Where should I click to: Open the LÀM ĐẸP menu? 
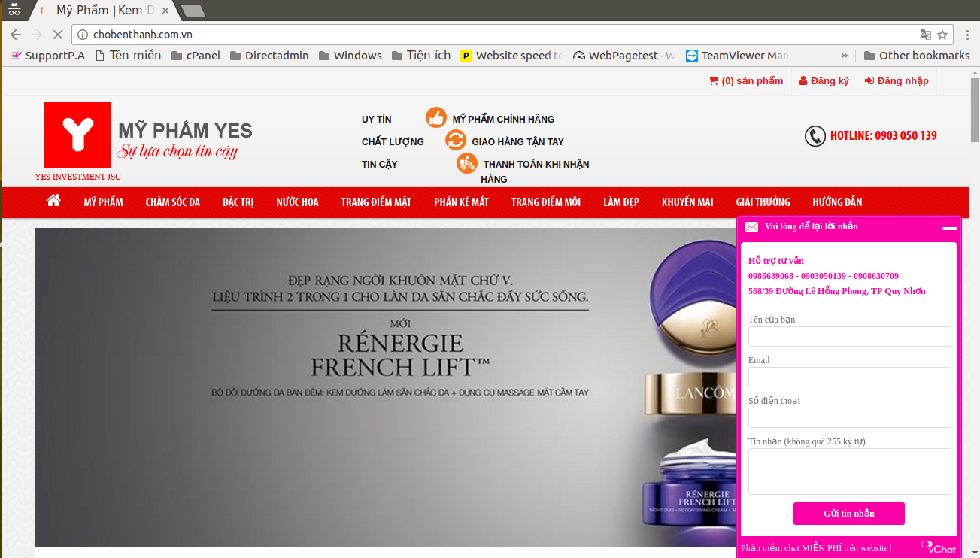(621, 202)
